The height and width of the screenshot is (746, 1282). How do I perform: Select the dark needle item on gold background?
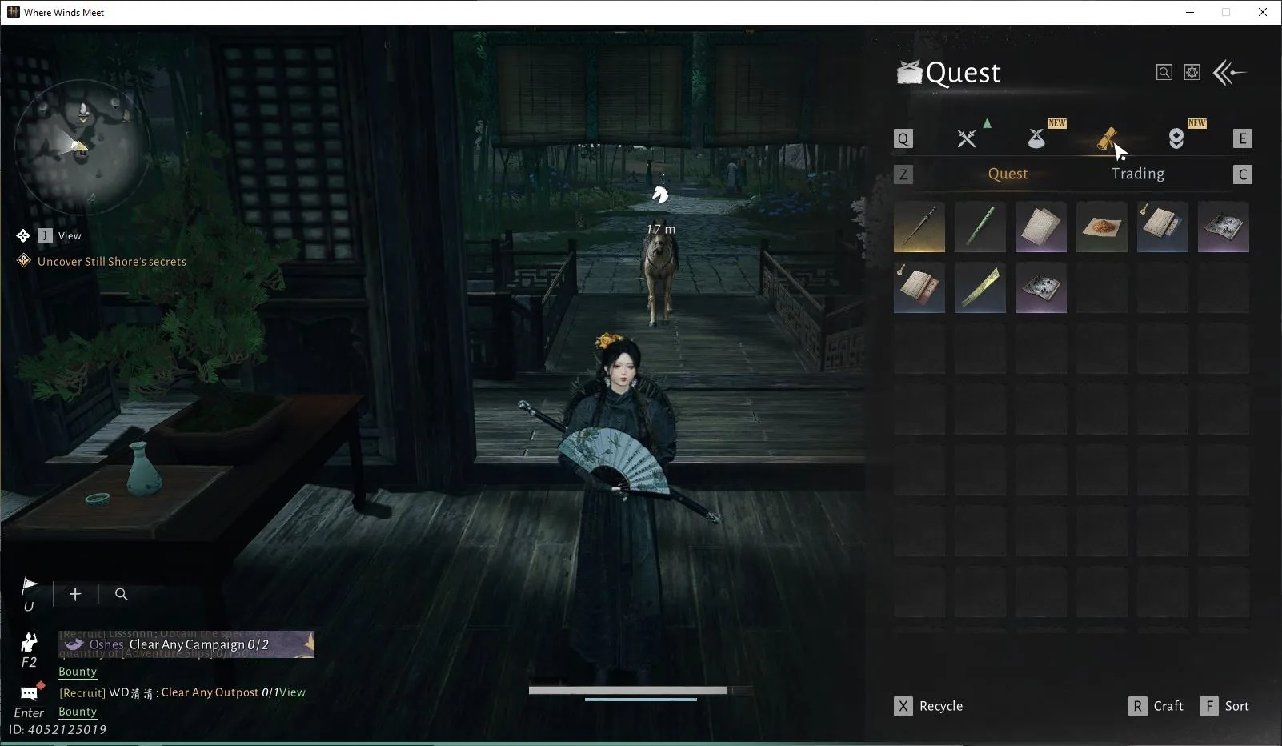(919, 227)
